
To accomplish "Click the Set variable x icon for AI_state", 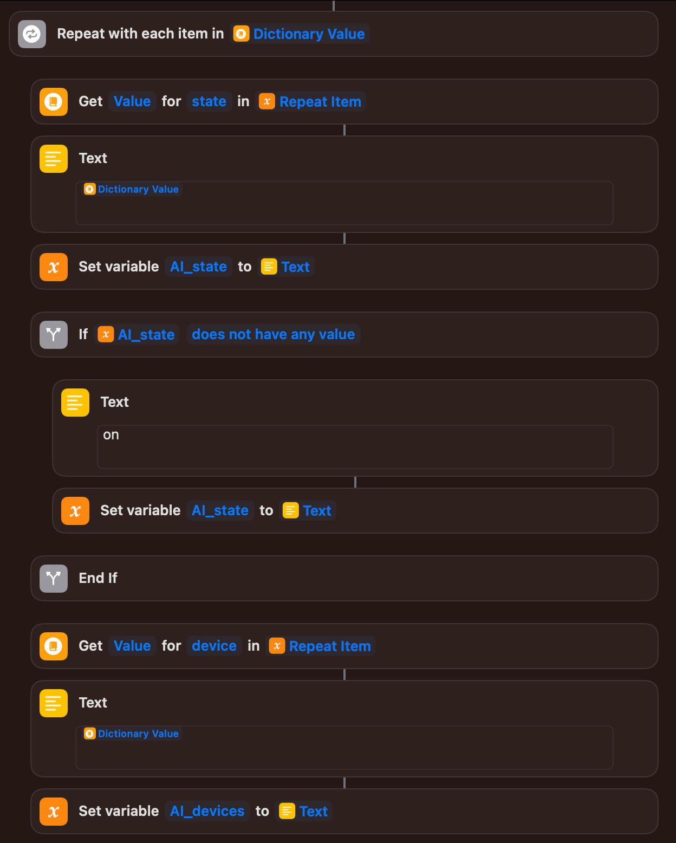I will coord(53,267).
